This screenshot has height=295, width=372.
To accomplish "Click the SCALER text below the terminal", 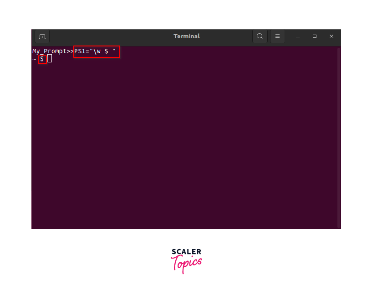I will (x=186, y=251).
